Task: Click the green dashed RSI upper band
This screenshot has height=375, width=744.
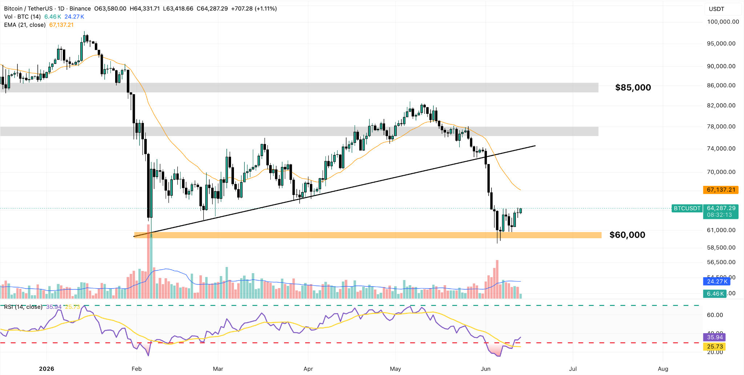Action: click(x=350, y=306)
